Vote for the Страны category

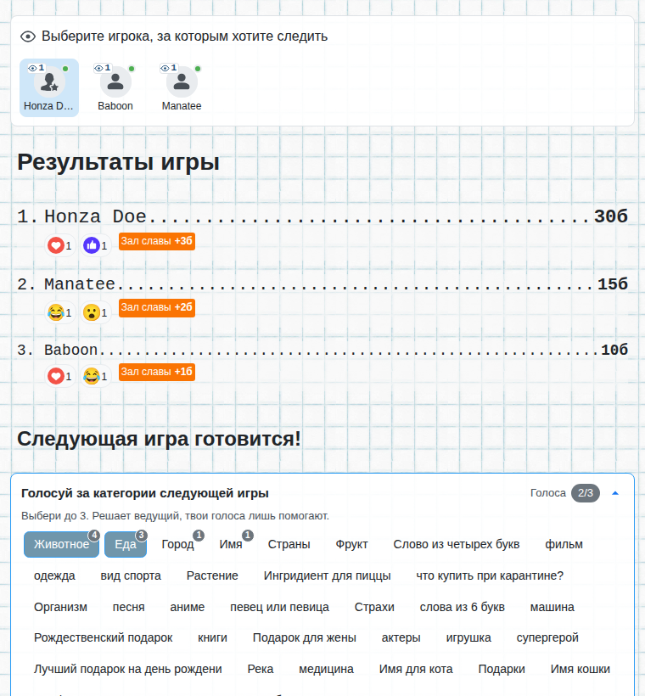pyautogui.click(x=289, y=544)
